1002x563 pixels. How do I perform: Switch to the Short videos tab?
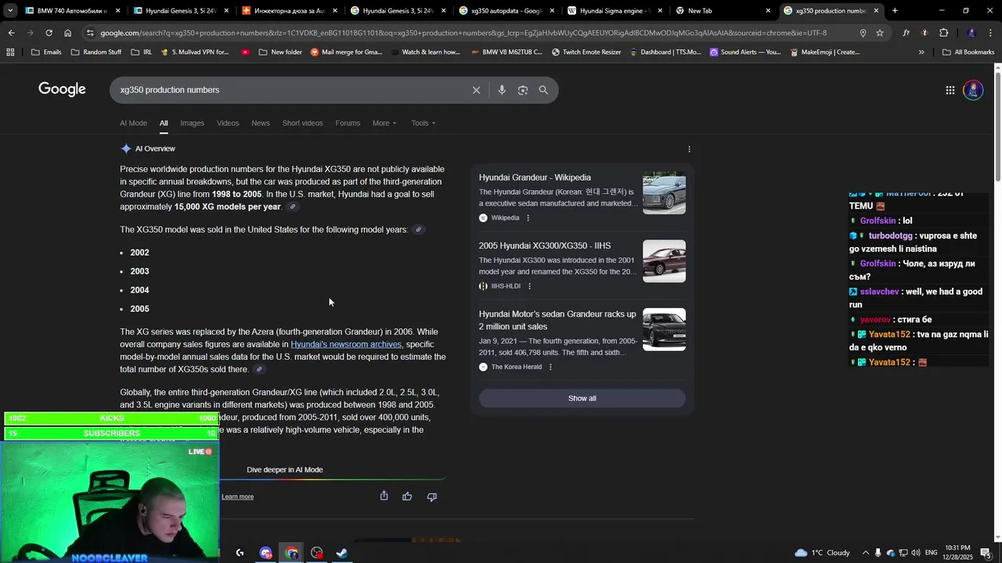[x=302, y=123]
